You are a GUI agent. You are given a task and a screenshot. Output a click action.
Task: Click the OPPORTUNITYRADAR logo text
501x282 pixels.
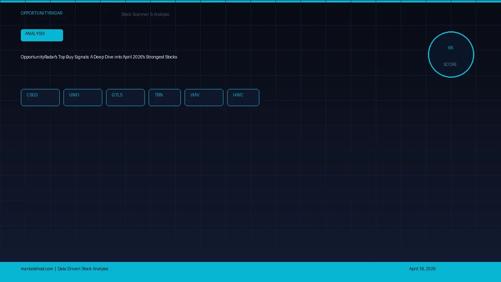coord(41,13)
